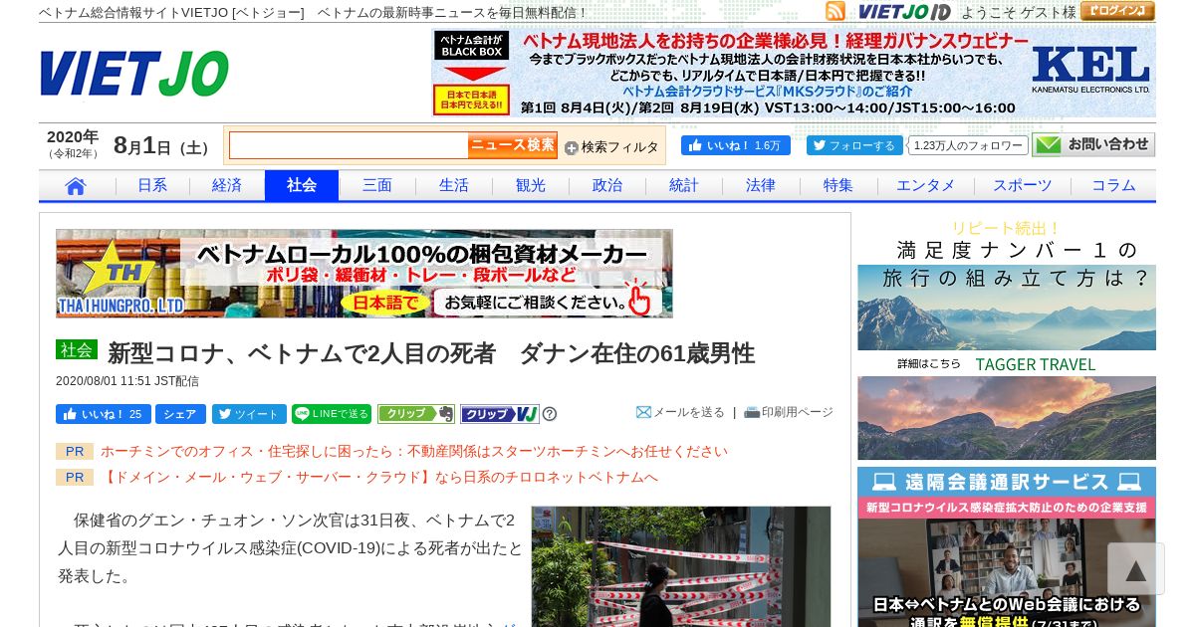Click the login button
This screenshot has height=627, width=1195.
point(1117,11)
